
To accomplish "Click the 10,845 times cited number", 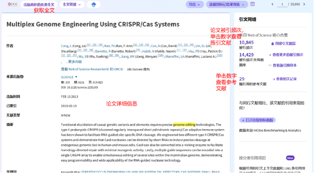I will coord(246,42).
